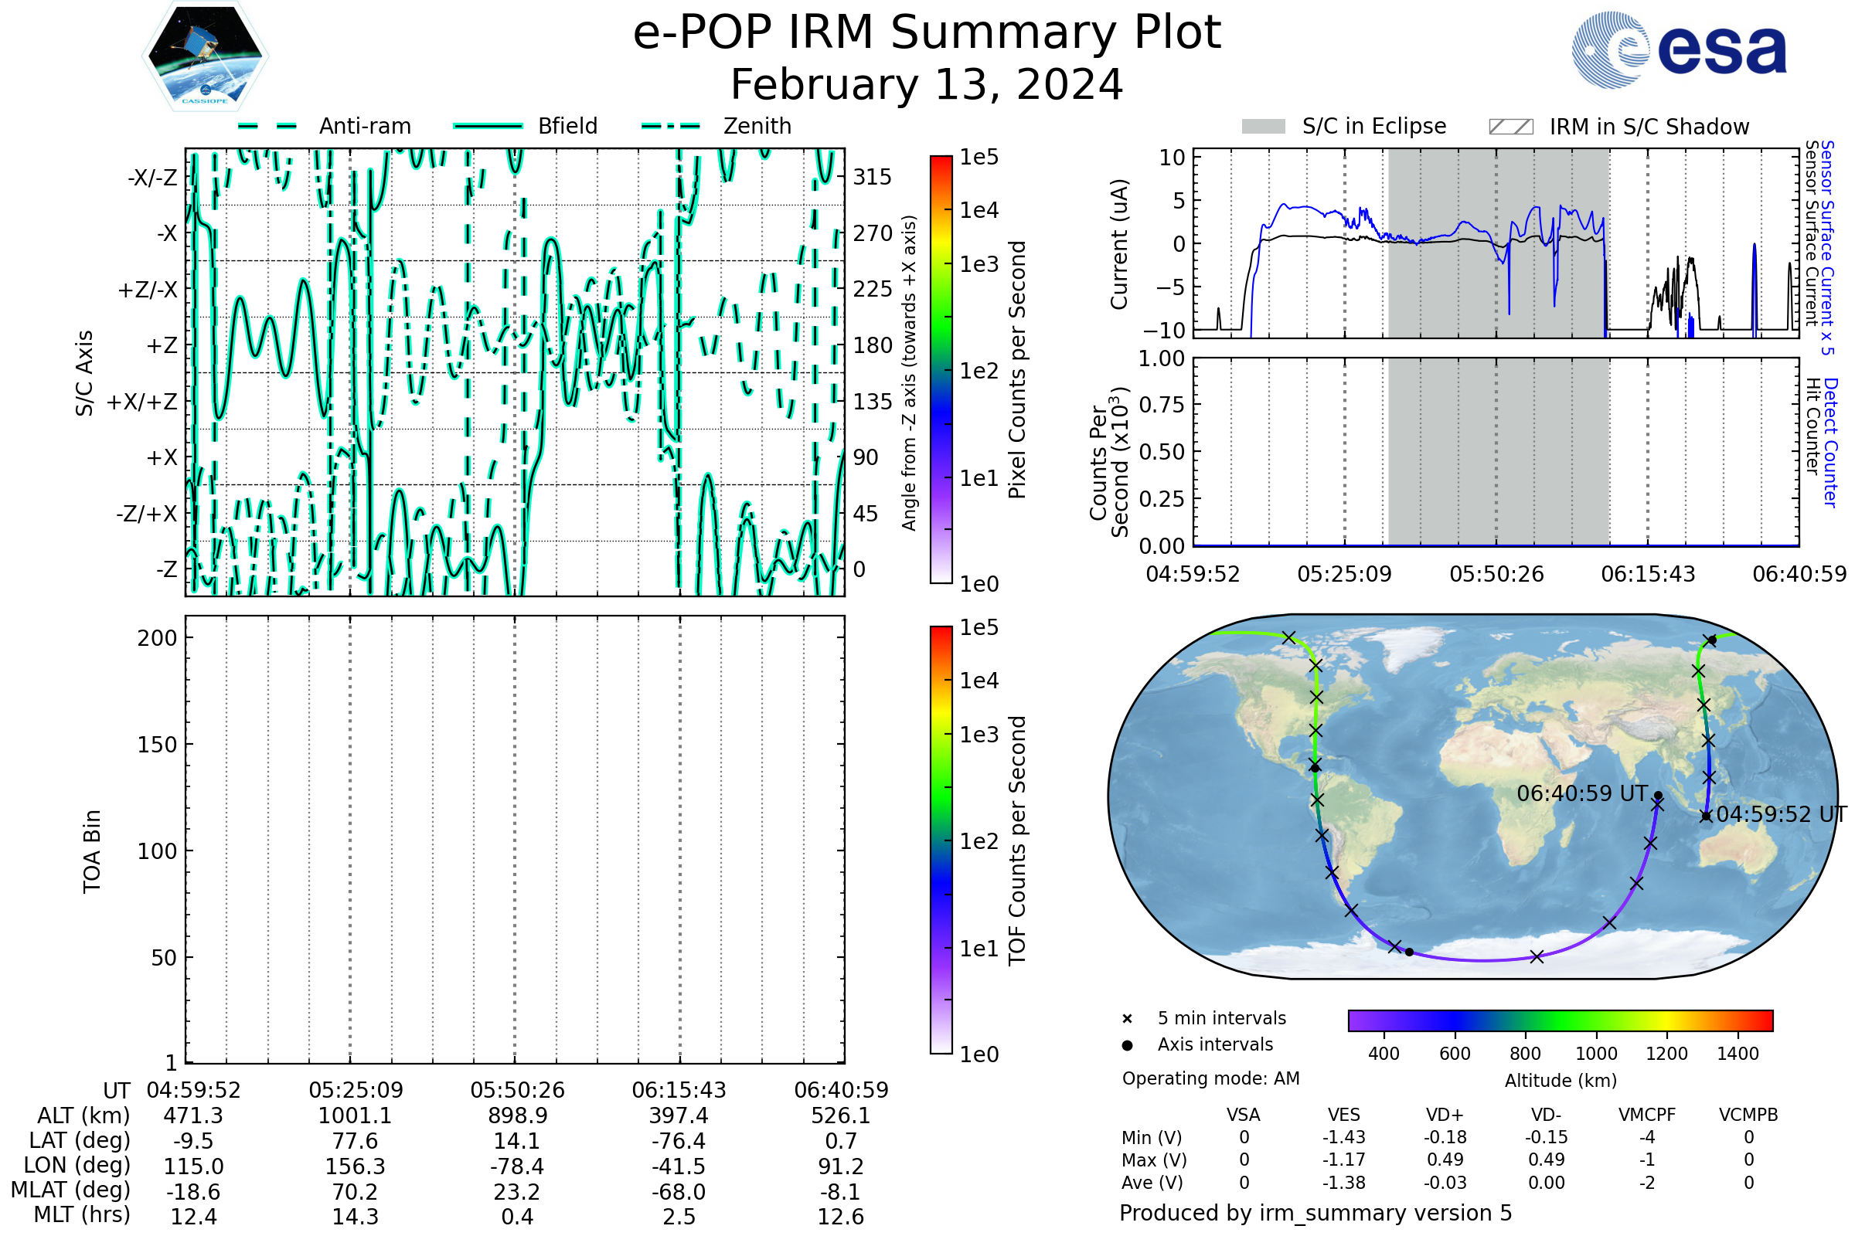Click the Zenith dash-dot legend line
The height and width of the screenshot is (1236, 1855).
coord(670,126)
